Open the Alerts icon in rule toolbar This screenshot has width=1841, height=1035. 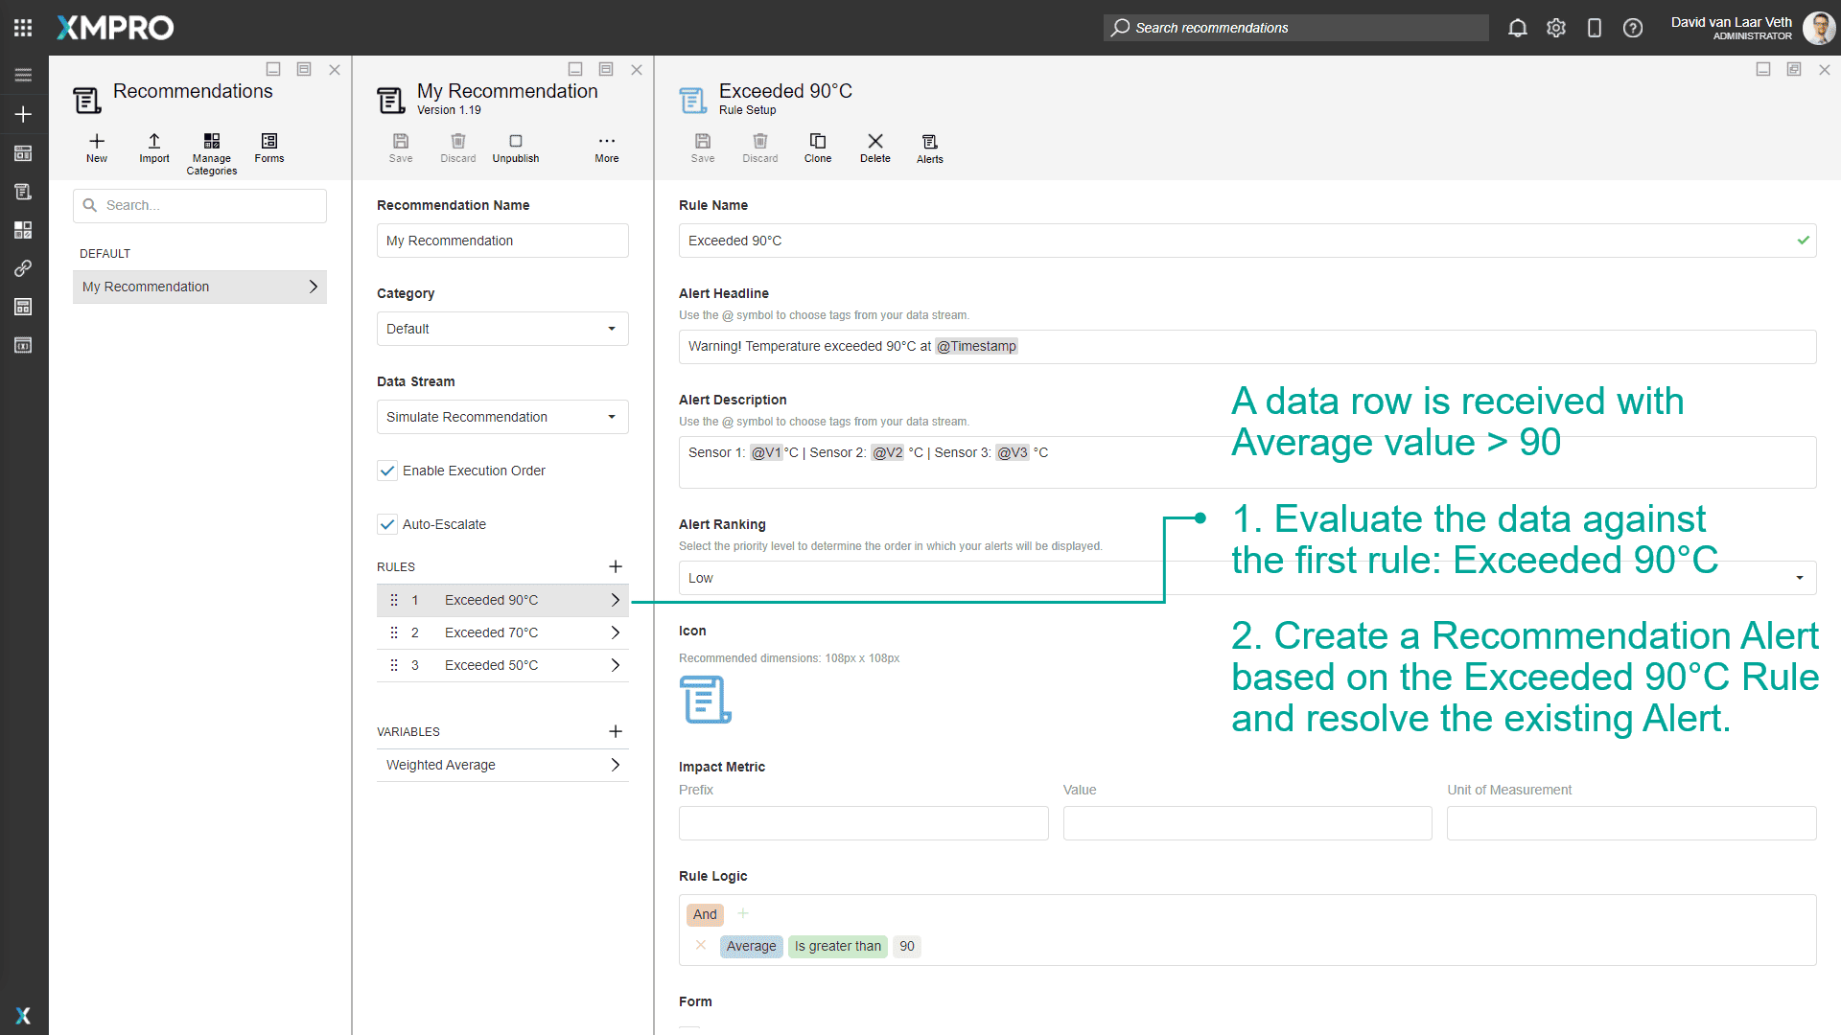929,147
